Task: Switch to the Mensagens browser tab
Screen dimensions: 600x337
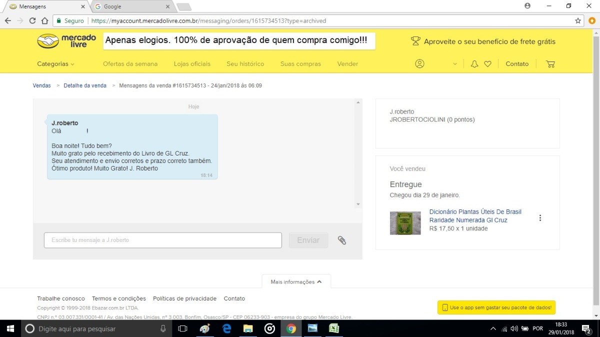Action: [46, 6]
